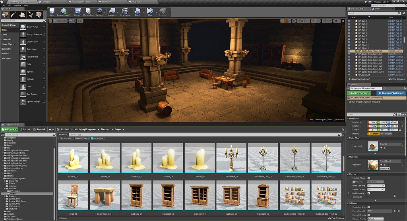Enable the Simulate Physics checkbox
407x221 pixels.
368,178
